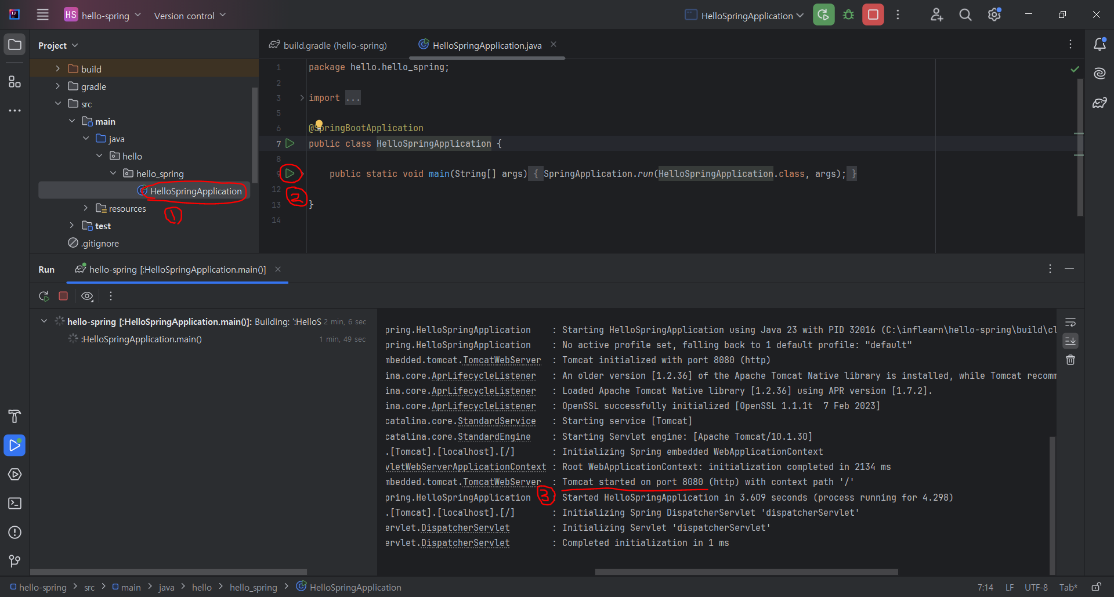Start debugging with the bug icon
Viewport: 1114px width, 597px height.
pos(848,15)
